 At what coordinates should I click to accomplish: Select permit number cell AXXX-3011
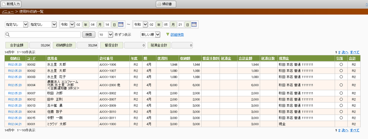(114, 118)
